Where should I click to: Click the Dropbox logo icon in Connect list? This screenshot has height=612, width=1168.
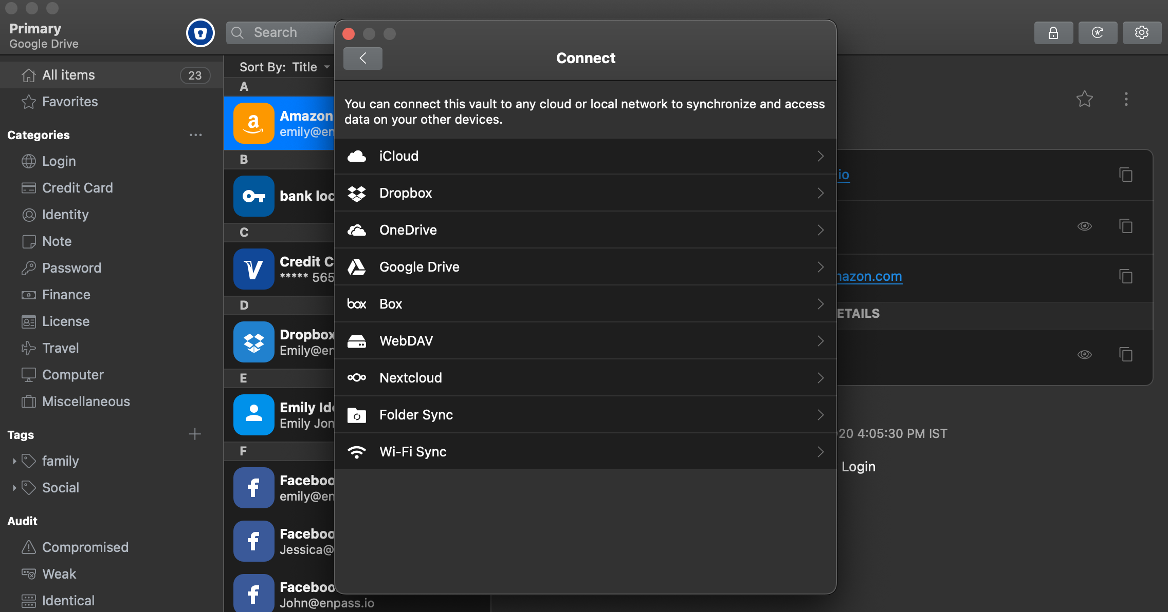coord(357,193)
